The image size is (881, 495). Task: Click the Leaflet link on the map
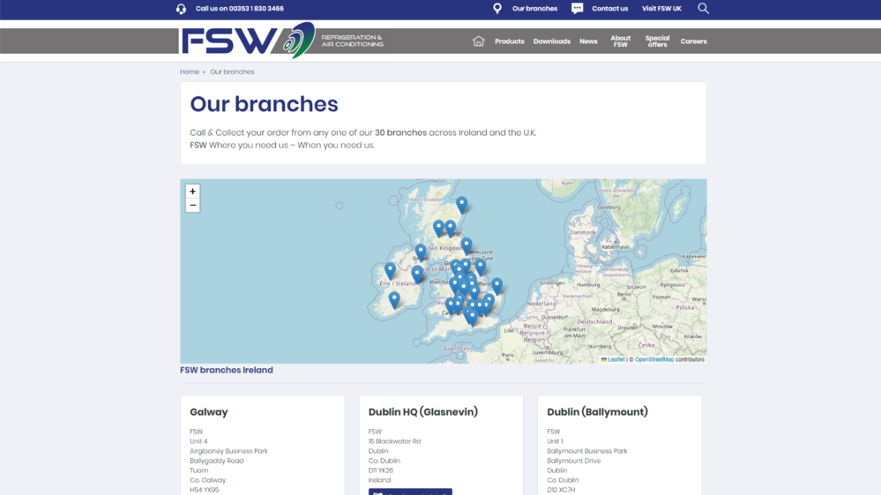pyautogui.click(x=616, y=359)
